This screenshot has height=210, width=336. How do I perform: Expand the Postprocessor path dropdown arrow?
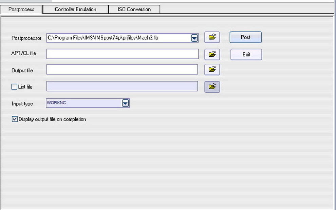[194, 38]
